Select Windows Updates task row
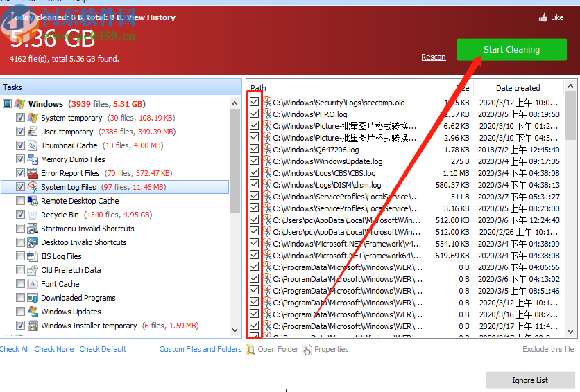580x392 pixels. pyautogui.click(x=71, y=312)
